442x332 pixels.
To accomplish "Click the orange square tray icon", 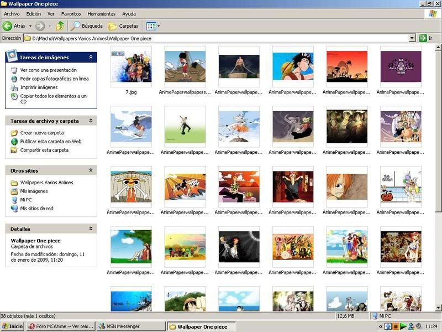I will (x=396, y=326).
